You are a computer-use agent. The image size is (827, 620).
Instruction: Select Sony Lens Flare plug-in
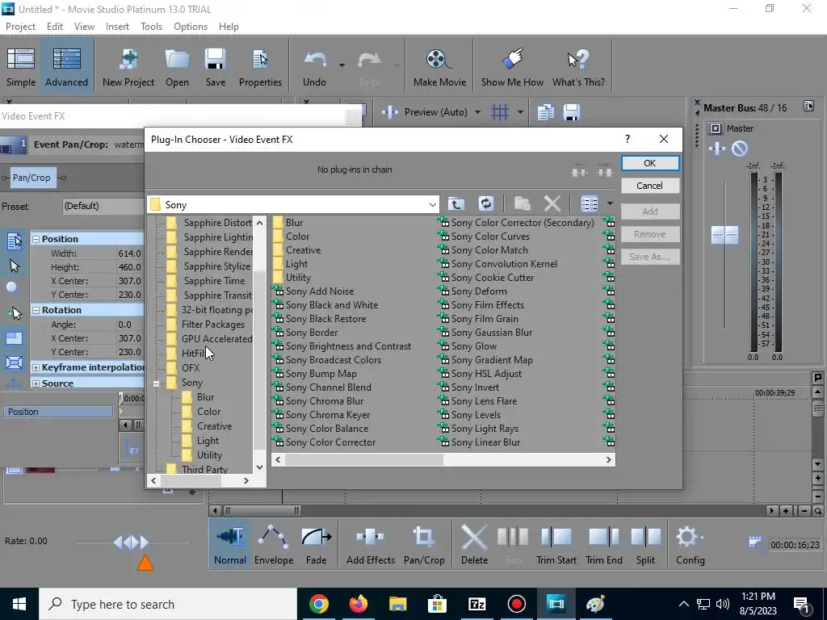point(485,401)
